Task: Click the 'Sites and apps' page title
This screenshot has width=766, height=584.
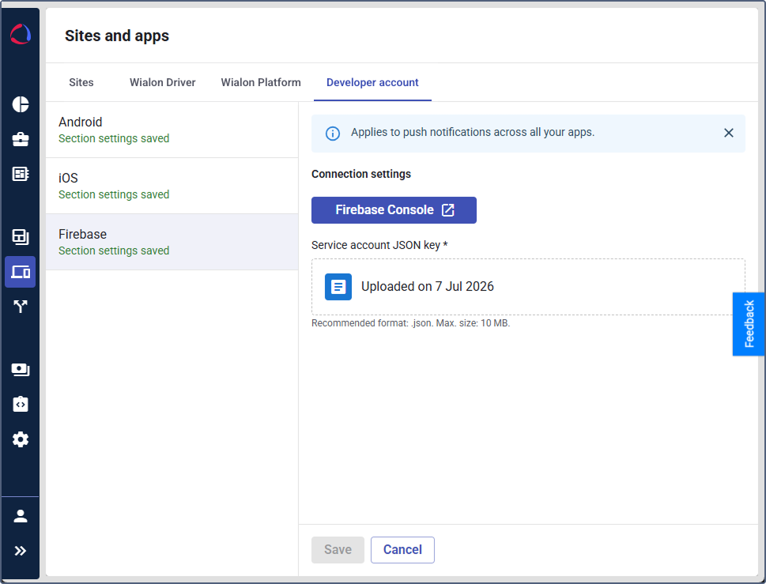Action: pyautogui.click(x=117, y=36)
